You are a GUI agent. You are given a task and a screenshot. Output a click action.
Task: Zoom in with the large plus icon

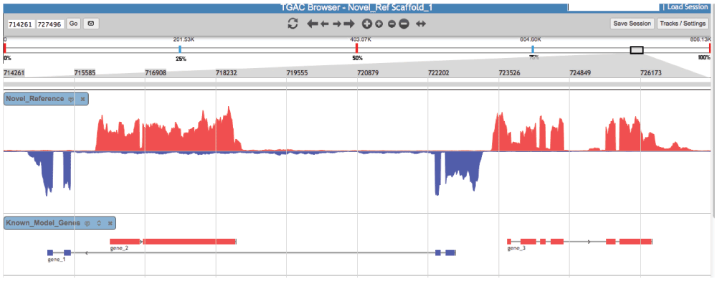coord(366,24)
